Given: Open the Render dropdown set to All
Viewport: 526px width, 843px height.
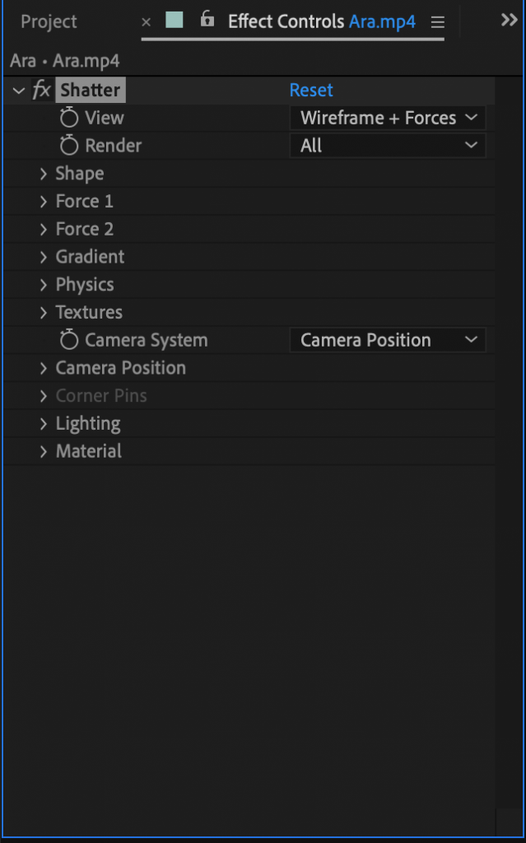Looking at the screenshot, I should tap(387, 146).
